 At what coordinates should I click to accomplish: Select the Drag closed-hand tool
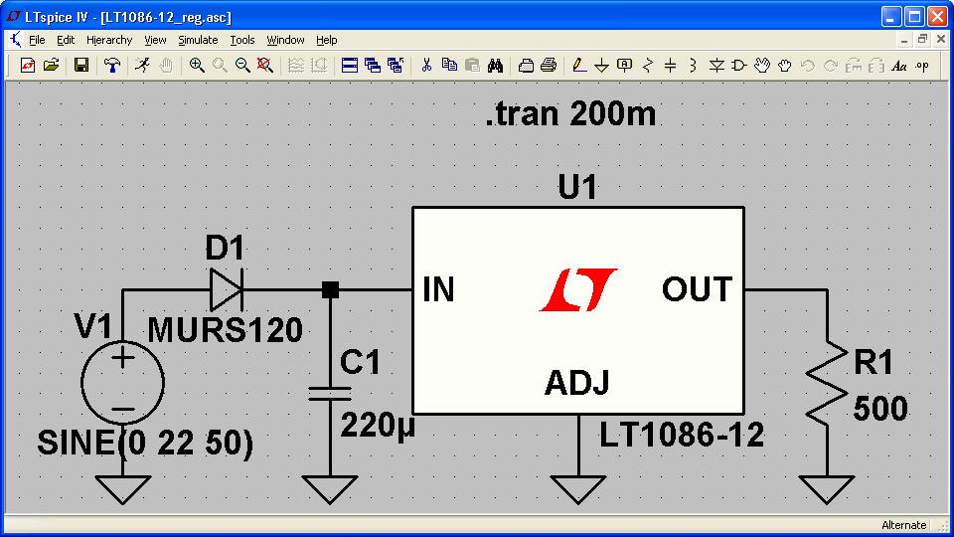pos(785,66)
